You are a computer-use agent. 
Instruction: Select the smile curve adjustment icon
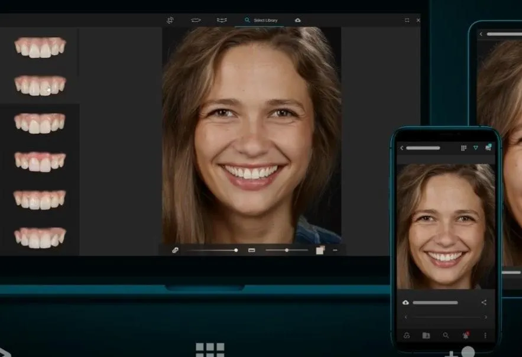pyautogui.click(x=222, y=20)
